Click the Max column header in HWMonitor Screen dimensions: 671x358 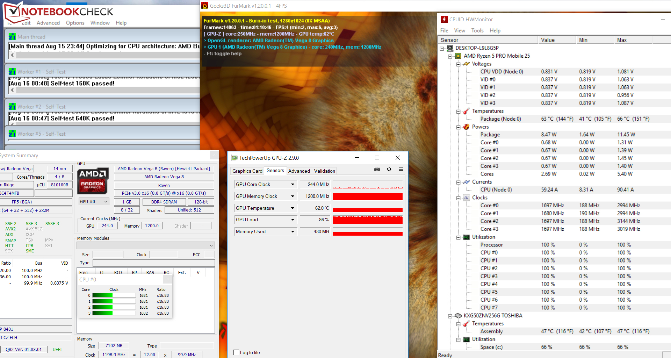click(x=633, y=40)
